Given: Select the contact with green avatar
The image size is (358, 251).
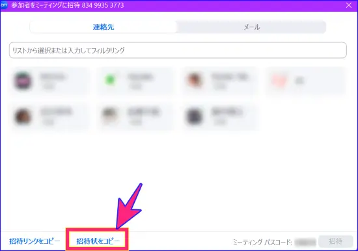Looking at the screenshot, I should click(135, 81).
